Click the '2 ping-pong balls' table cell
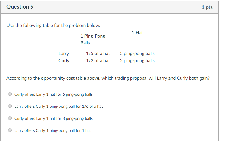The image size is (231, 141). coord(137,61)
